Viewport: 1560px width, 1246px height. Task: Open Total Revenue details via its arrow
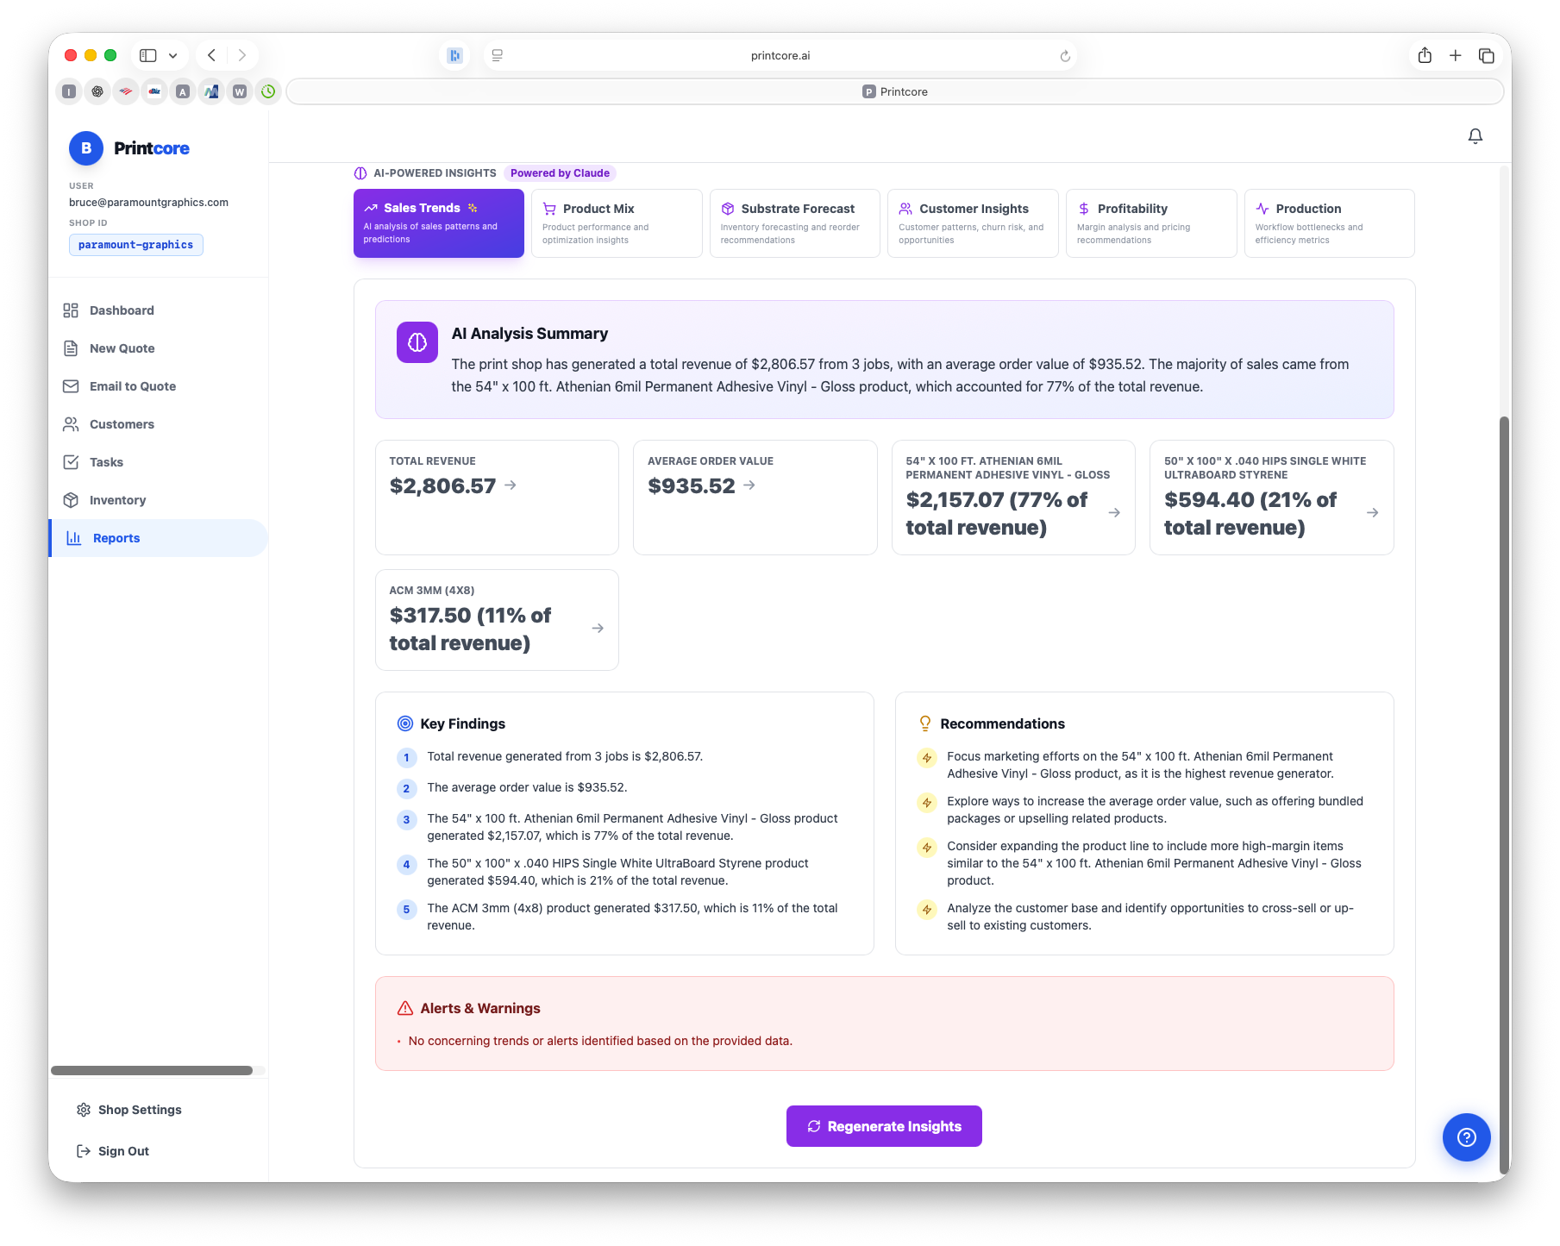tap(511, 485)
